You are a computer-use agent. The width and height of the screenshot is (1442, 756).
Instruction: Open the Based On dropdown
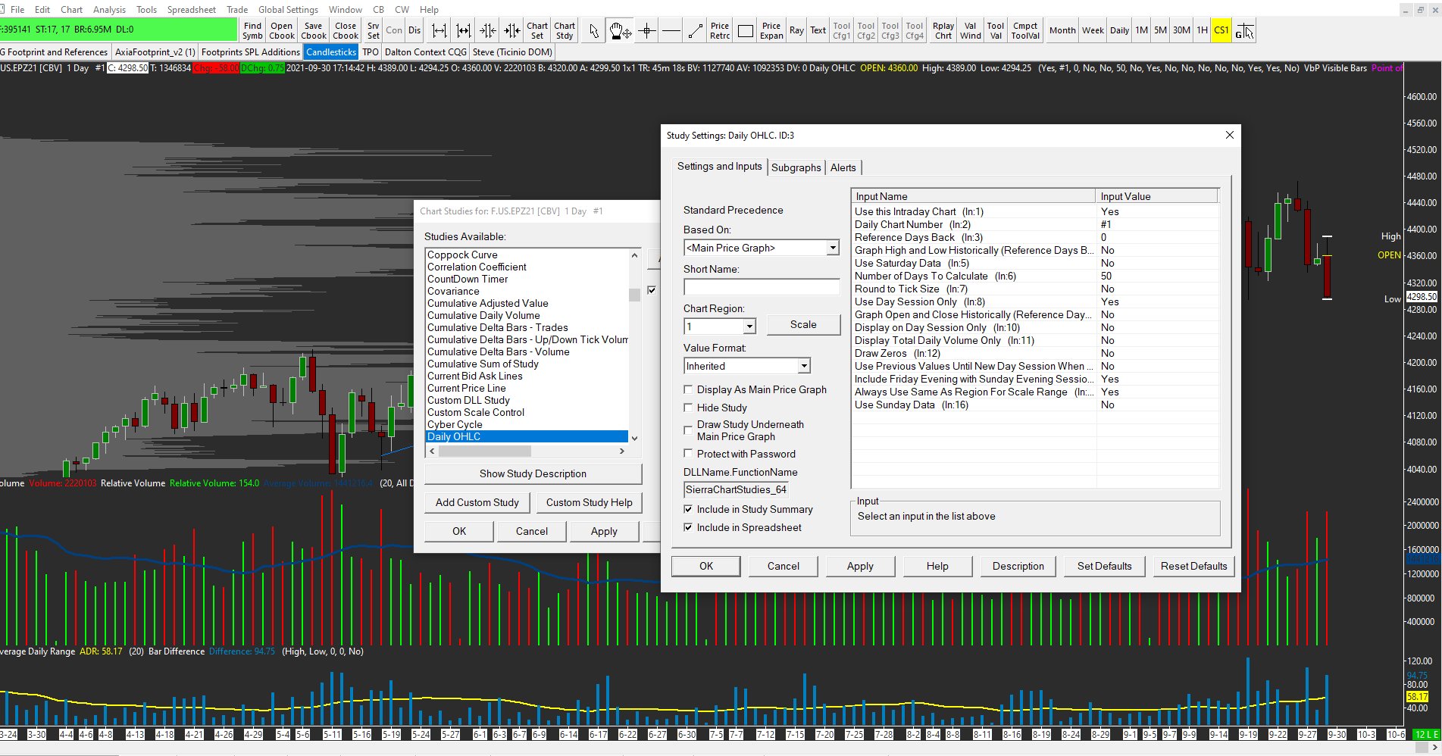[832, 248]
